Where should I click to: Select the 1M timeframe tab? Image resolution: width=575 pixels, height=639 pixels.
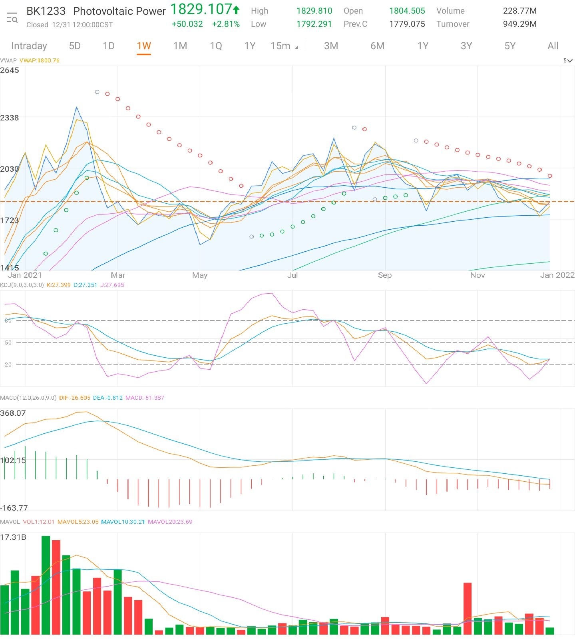[x=180, y=46]
